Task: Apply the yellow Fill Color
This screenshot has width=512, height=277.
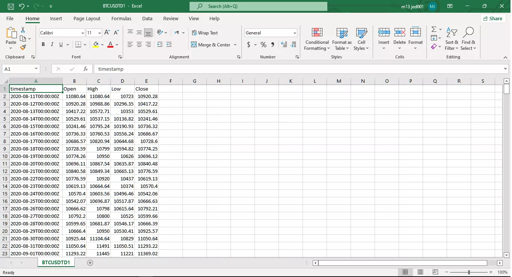Action: pyautogui.click(x=96, y=45)
